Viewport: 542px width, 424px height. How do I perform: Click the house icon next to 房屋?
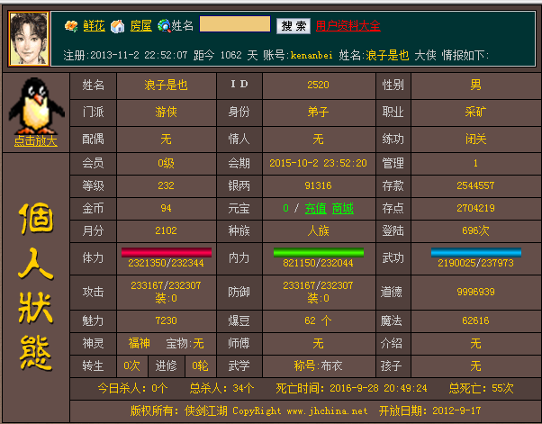118,26
